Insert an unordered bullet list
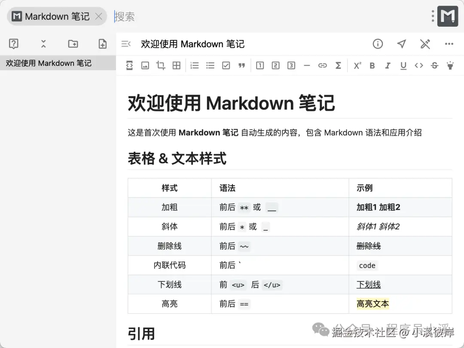Viewport: 464px width, 348px height. (x=210, y=65)
